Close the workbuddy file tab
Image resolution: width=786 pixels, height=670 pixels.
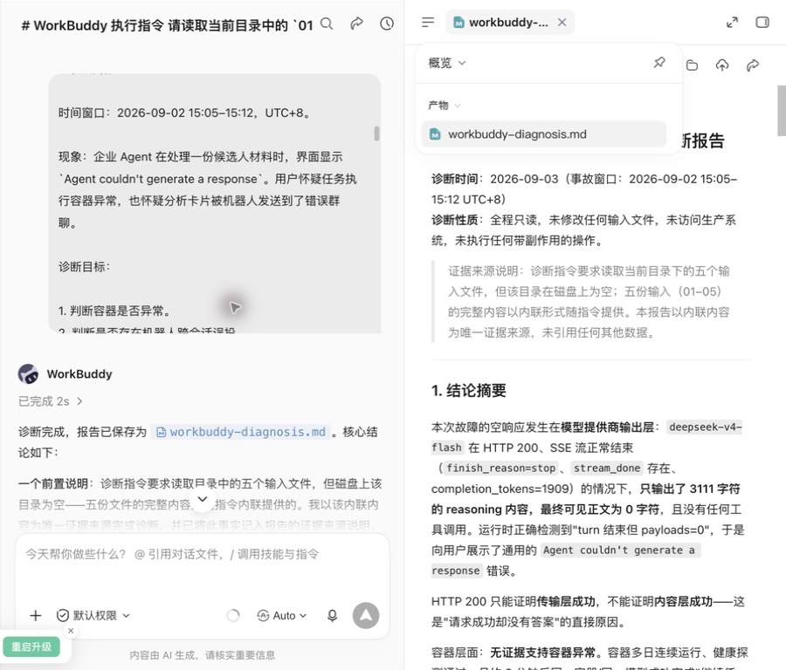click(x=562, y=22)
